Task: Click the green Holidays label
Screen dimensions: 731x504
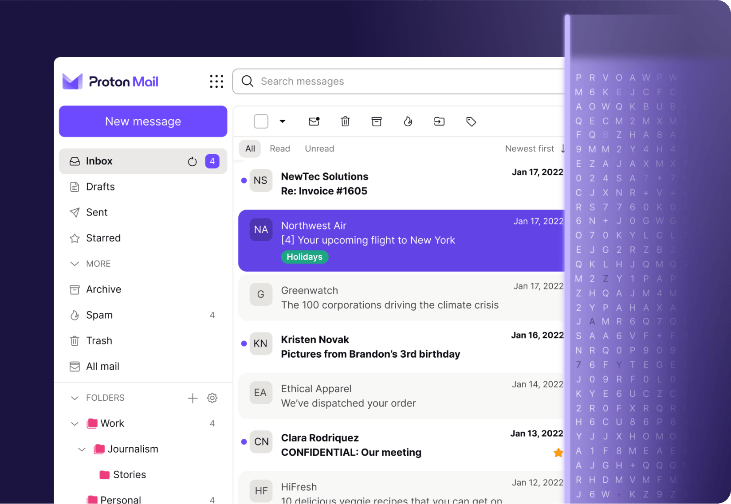Action: (x=304, y=257)
